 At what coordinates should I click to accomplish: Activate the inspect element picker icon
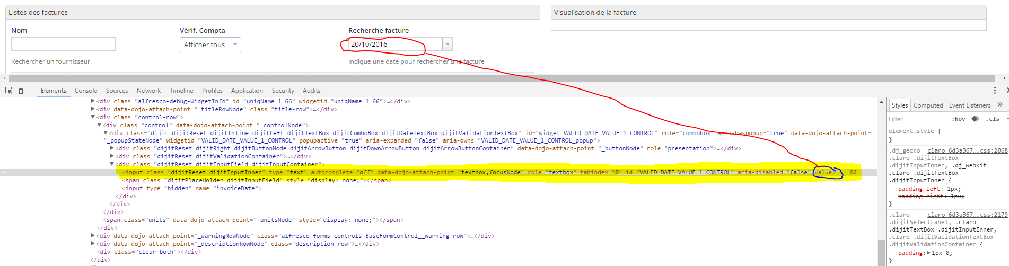(9, 91)
